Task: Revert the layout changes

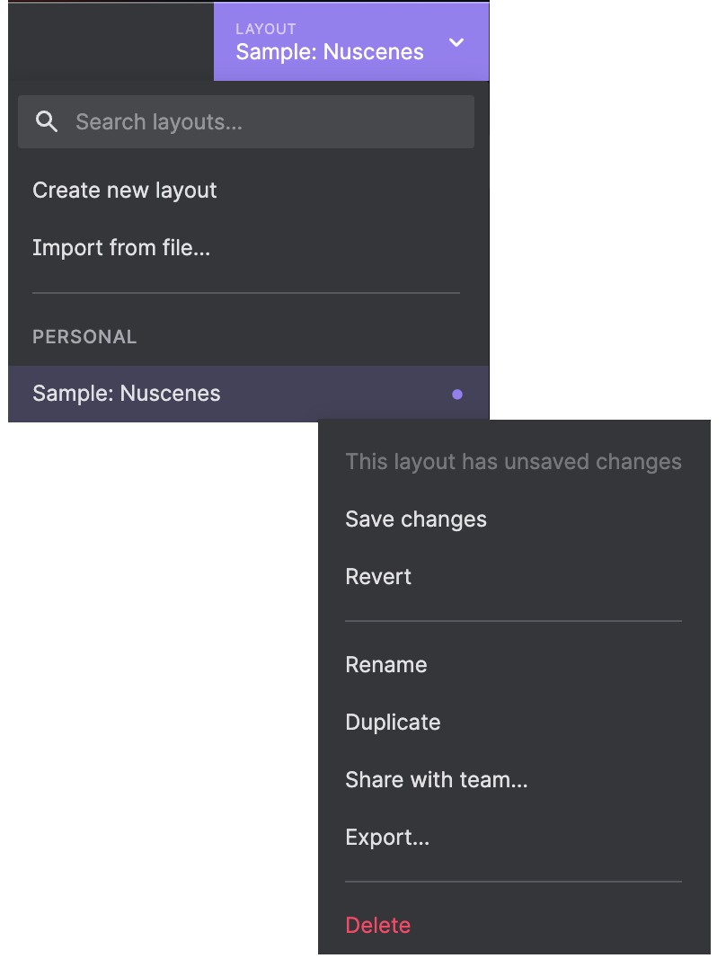Action: (378, 577)
